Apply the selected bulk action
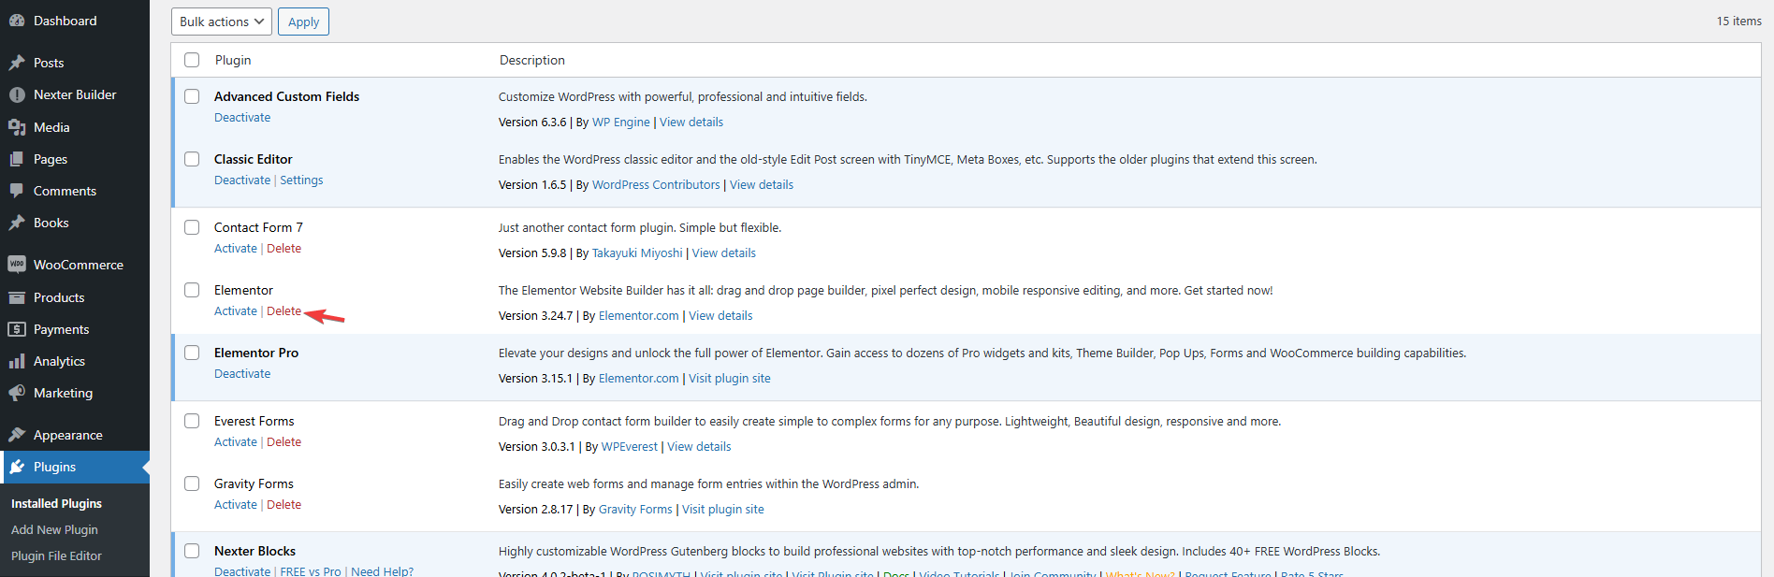This screenshot has height=577, width=1774. (x=303, y=22)
